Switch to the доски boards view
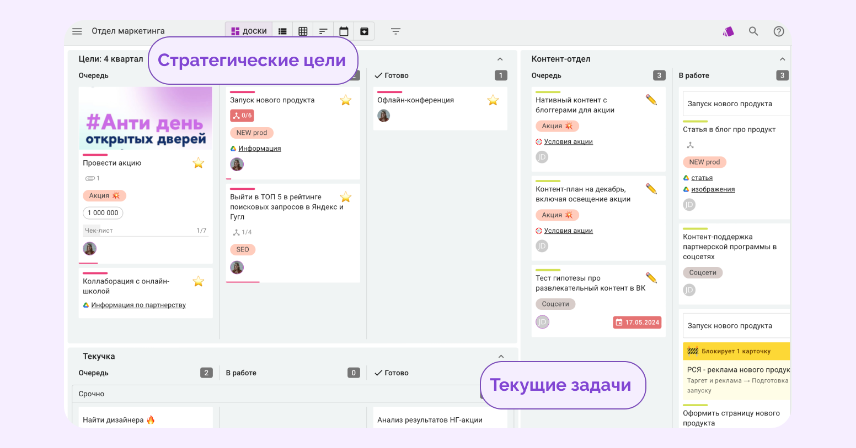Image resolution: width=856 pixels, height=448 pixels. 249,31
